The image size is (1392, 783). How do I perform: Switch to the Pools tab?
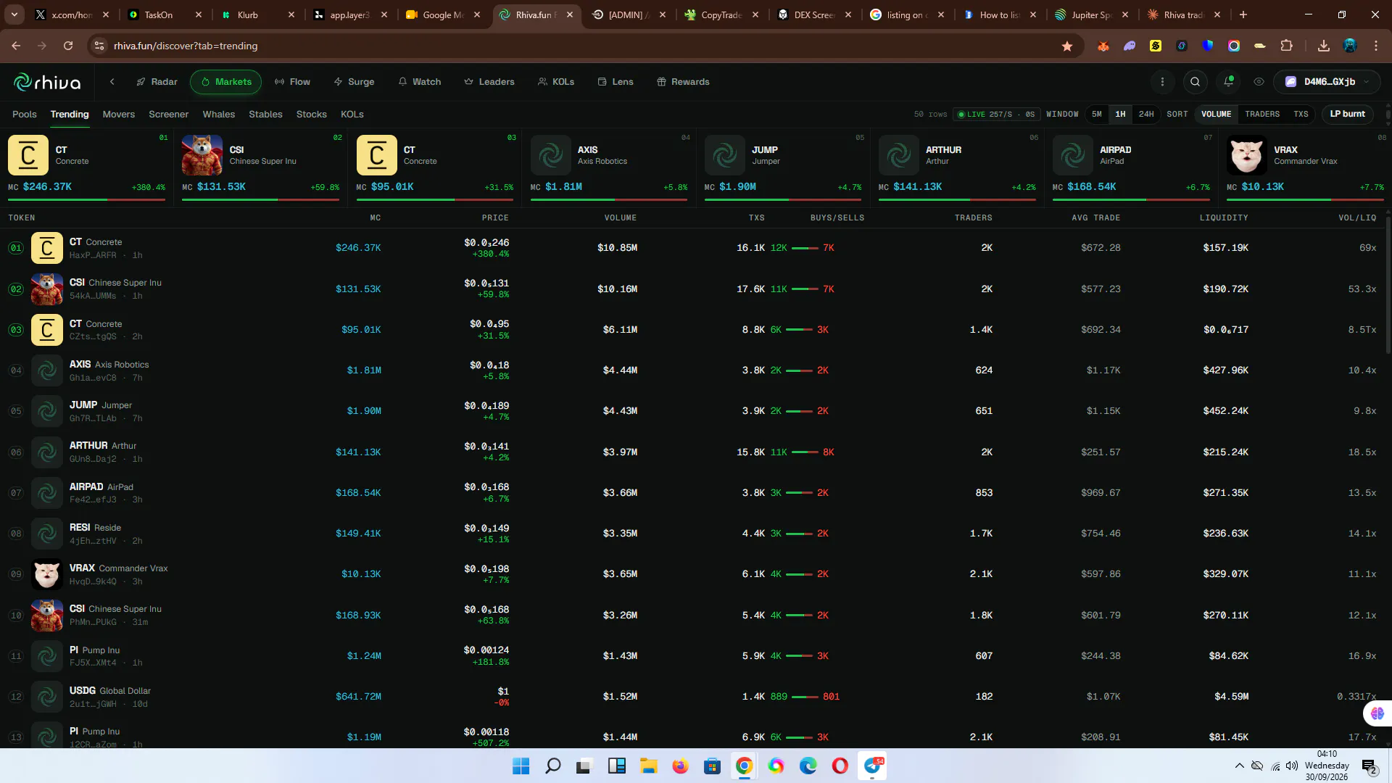click(x=24, y=115)
